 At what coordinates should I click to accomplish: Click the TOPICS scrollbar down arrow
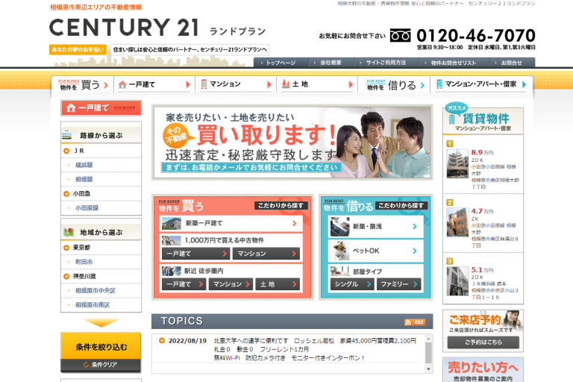429,369
